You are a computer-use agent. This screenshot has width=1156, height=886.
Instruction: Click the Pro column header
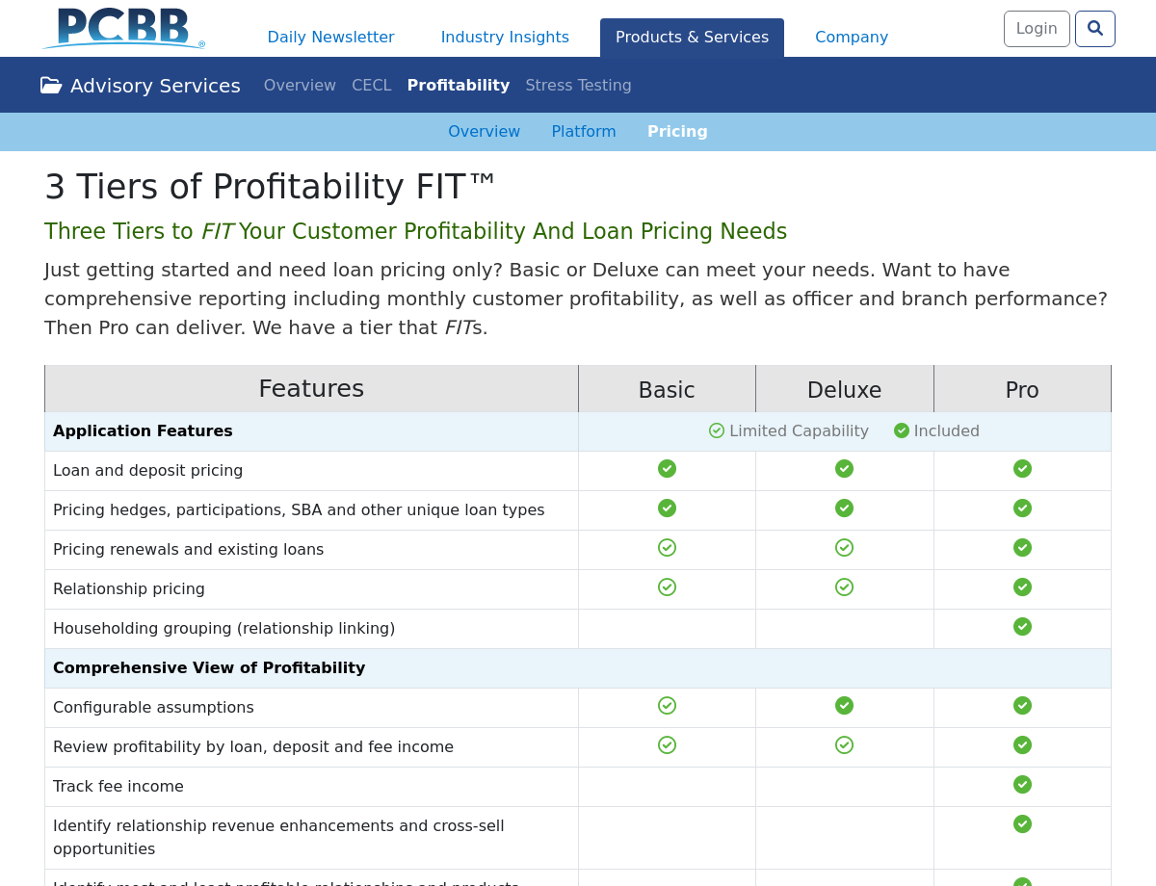[1022, 390]
